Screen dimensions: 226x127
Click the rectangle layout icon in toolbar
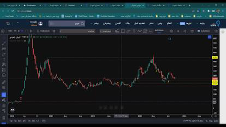pyautogui.click(x=123, y=31)
